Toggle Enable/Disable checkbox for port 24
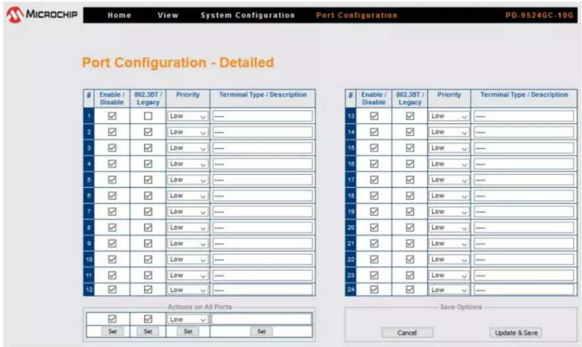The height and width of the screenshot is (347, 582). tap(374, 289)
